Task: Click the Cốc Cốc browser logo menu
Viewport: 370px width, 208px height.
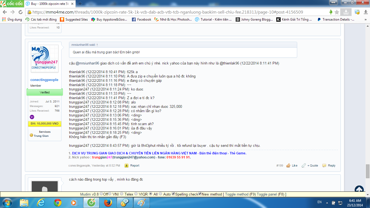Action: (12, 4)
